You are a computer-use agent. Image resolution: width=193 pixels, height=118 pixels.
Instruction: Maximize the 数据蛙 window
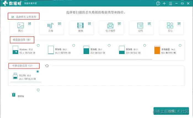[x=182, y=3]
